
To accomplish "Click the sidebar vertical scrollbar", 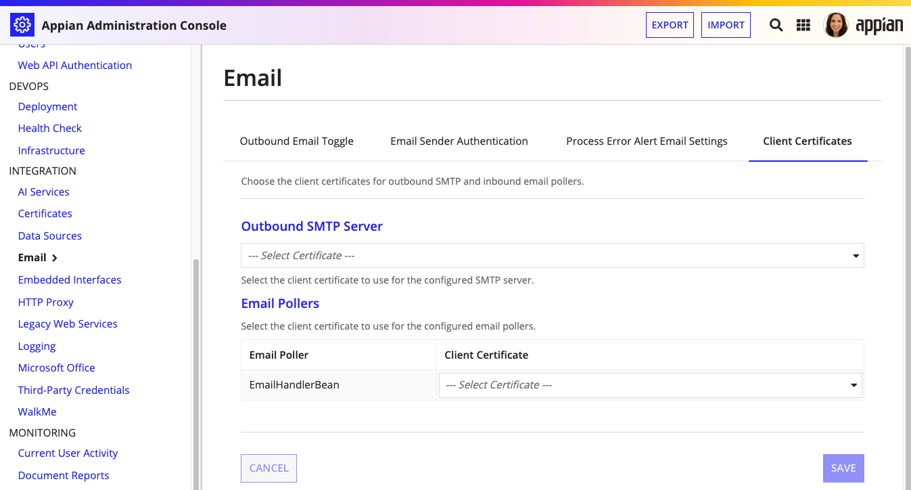I will [x=196, y=374].
